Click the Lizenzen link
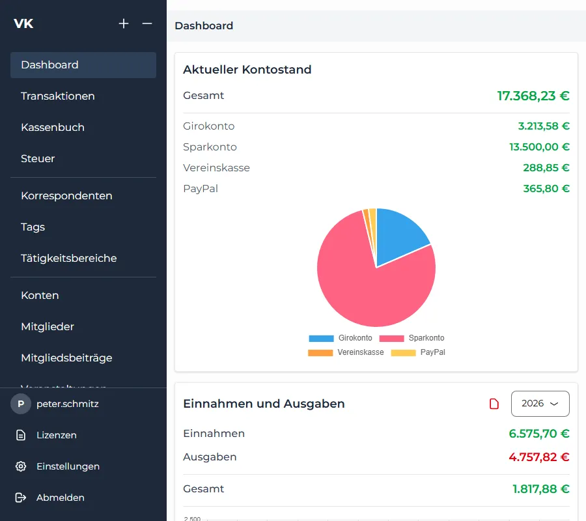The image size is (586, 521). 57,435
